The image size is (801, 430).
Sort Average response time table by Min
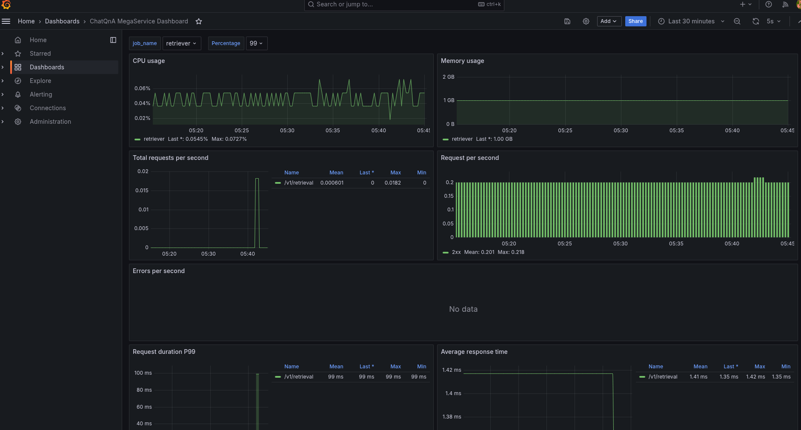tap(786, 367)
